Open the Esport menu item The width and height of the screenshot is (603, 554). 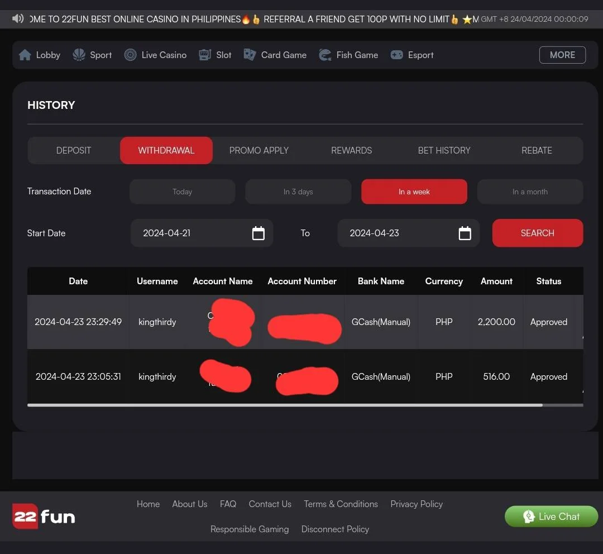pos(412,55)
